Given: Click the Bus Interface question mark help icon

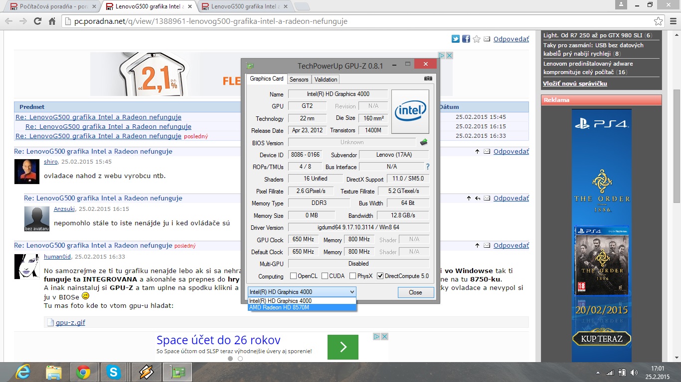Looking at the screenshot, I should pyautogui.click(x=427, y=167).
